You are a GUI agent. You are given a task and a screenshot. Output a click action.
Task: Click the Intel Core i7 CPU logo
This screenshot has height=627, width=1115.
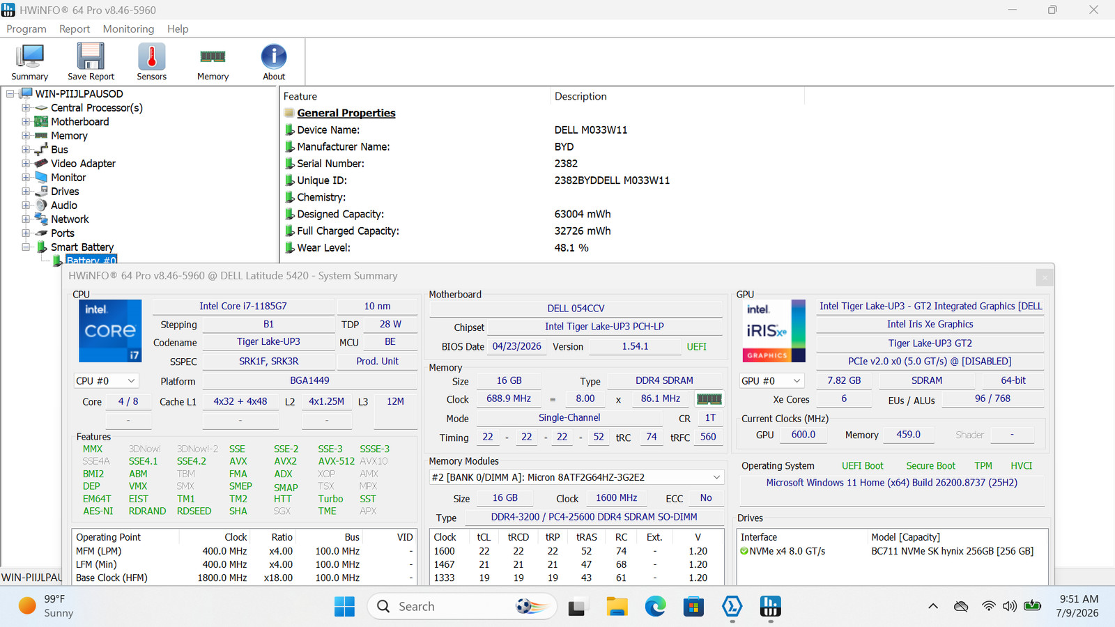tap(110, 331)
